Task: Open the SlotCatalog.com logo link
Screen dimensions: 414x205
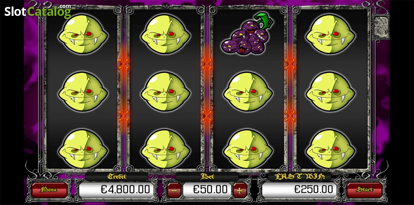Action: pyautogui.click(x=38, y=11)
